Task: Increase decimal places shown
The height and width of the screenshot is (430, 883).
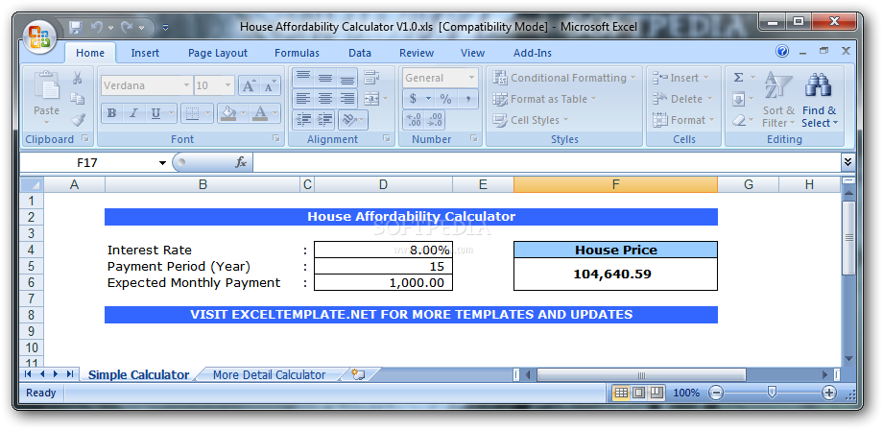Action: click(414, 120)
